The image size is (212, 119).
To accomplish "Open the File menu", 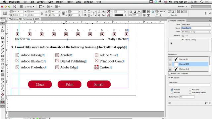I will pos(25,2).
